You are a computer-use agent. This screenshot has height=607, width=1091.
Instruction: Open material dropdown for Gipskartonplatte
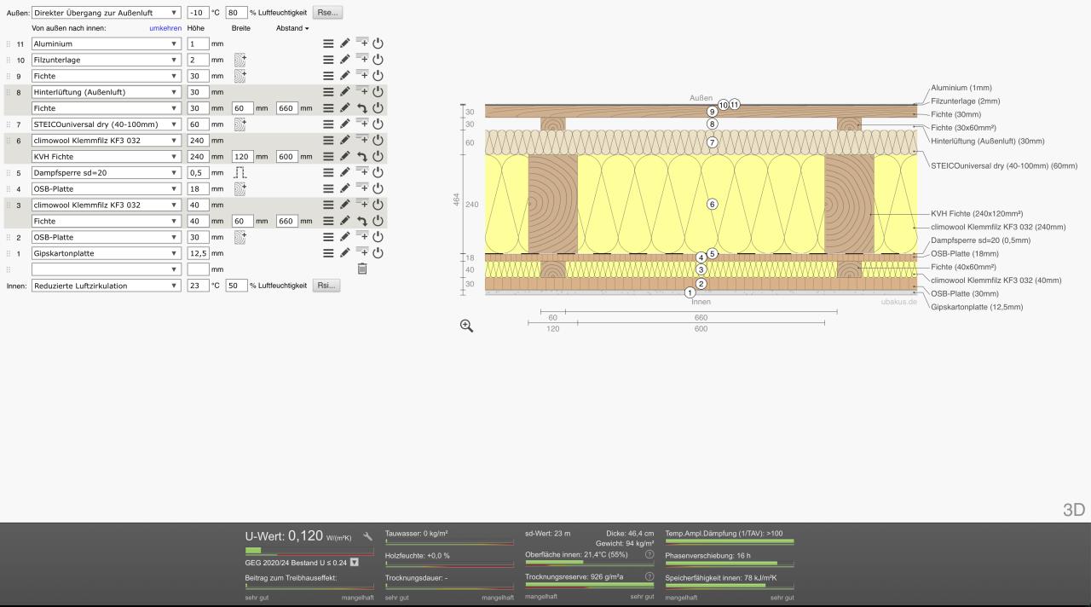pos(106,253)
